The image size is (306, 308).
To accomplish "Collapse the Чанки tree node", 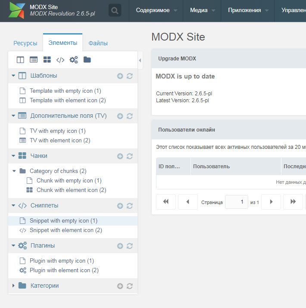I will pos(13,156).
